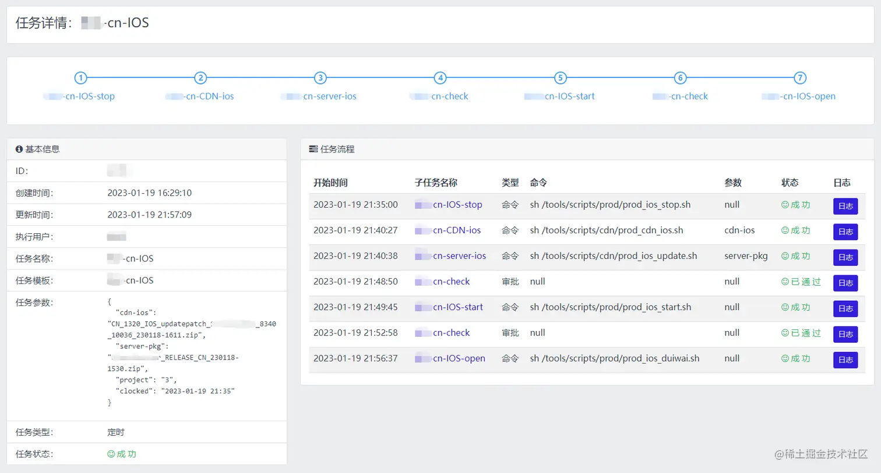Open the cn-IOS-start subtask link in table

pos(449,307)
